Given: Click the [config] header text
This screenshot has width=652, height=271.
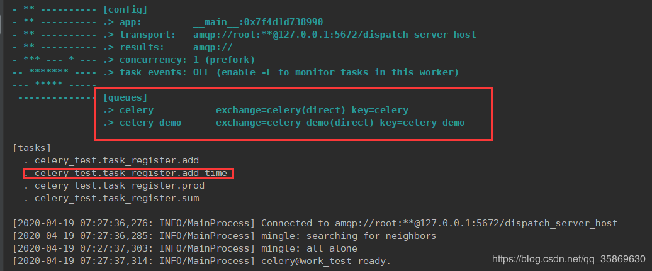Looking at the screenshot, I should [x=125, y=9].
